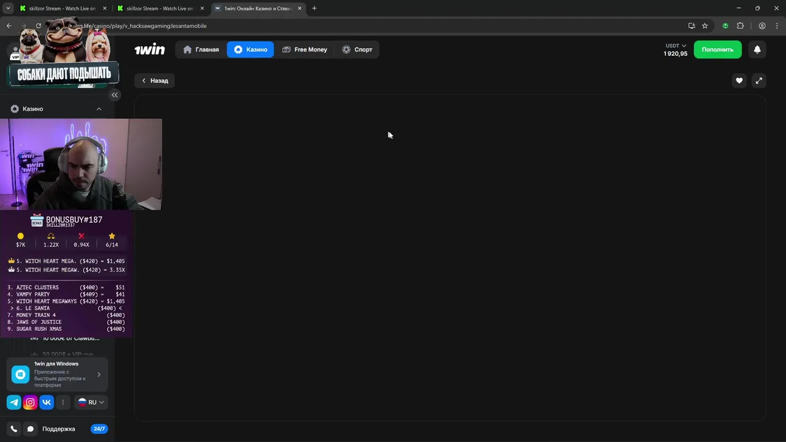
Task: Collapse the Казино sidebar section
Action: point(99,109)
